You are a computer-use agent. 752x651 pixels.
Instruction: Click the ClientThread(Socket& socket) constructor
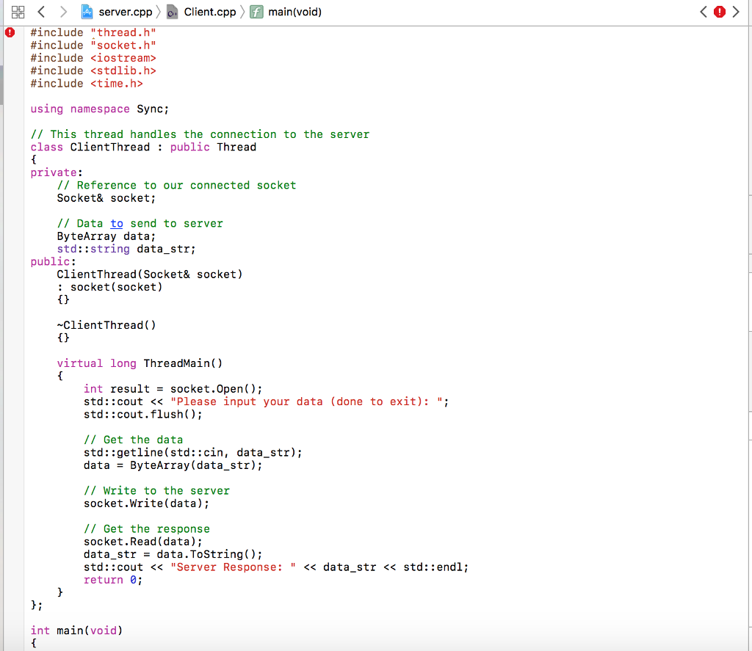150,274
